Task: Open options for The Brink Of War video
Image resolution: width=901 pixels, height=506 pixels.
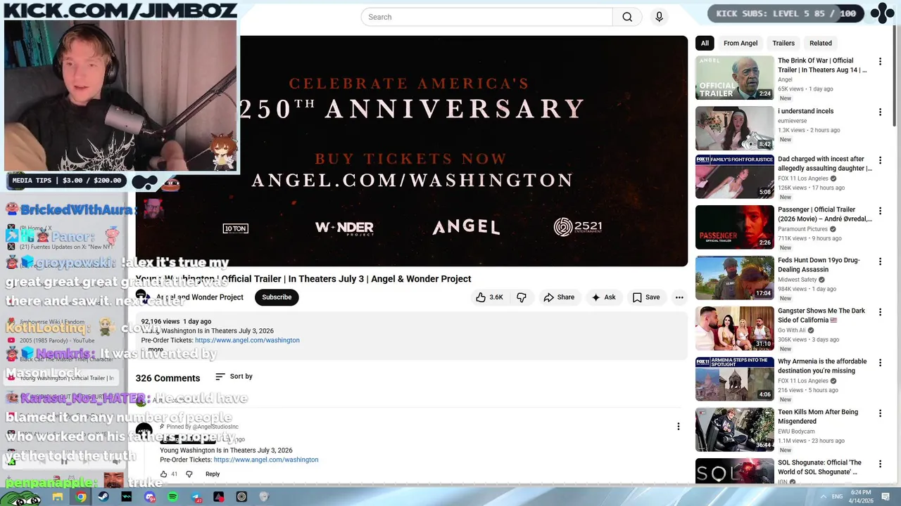Action: pos(880,62)
